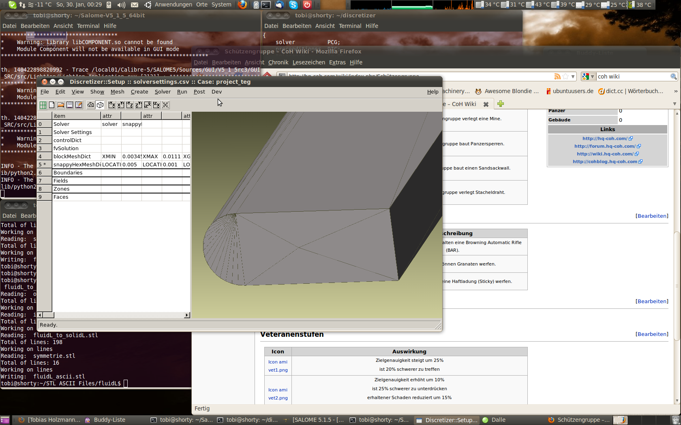Click the 'item' column header

coord(77,116)
